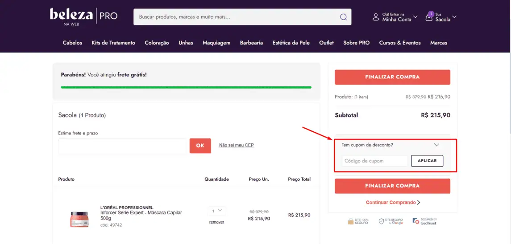Go to Cursos & Eventos
This screenshot has height=244, width=511.
point(399,43)
